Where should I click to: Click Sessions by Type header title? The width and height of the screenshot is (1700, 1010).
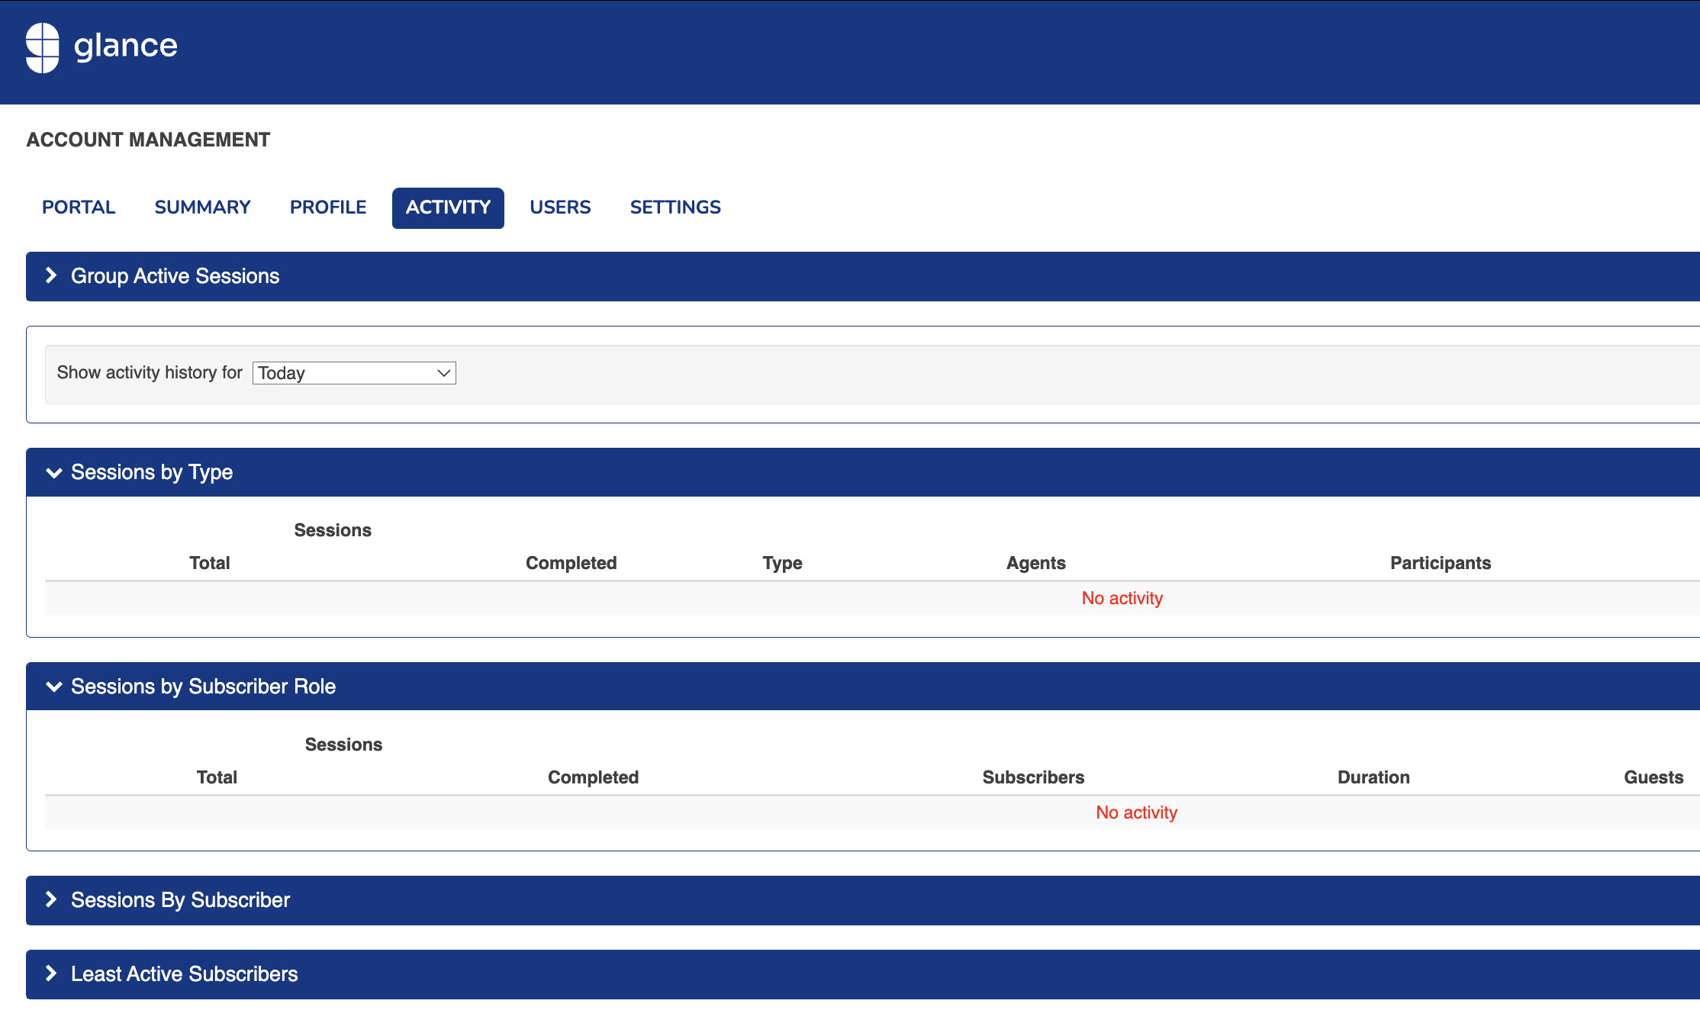[152, 472]
